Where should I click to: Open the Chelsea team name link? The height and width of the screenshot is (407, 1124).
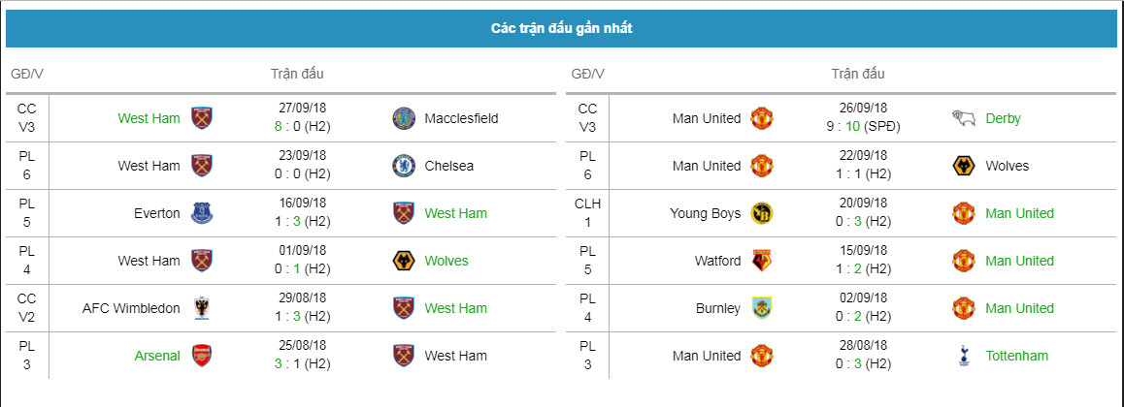pos(449,166)
